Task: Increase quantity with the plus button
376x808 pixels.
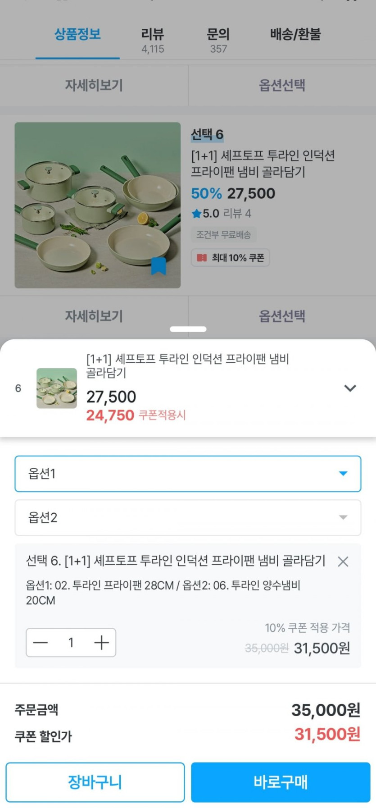Action: (x=101, y=643)
